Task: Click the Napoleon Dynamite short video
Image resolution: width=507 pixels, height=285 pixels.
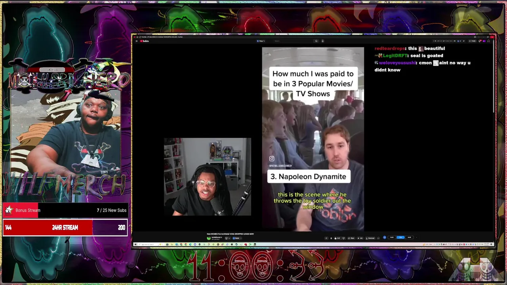Action: click(313, 139)
